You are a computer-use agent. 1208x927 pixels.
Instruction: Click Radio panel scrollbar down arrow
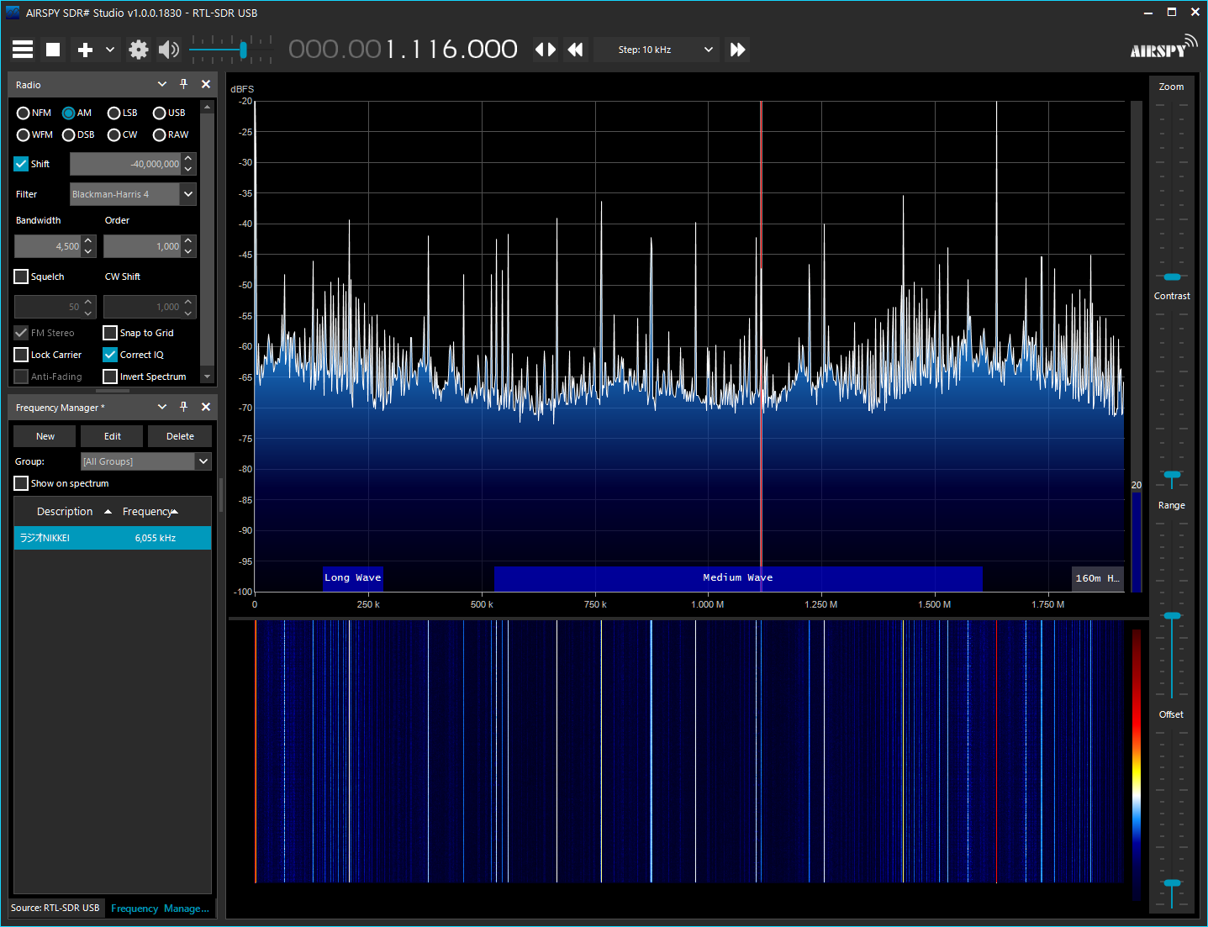pyautogui.click(x=208, y=377)
